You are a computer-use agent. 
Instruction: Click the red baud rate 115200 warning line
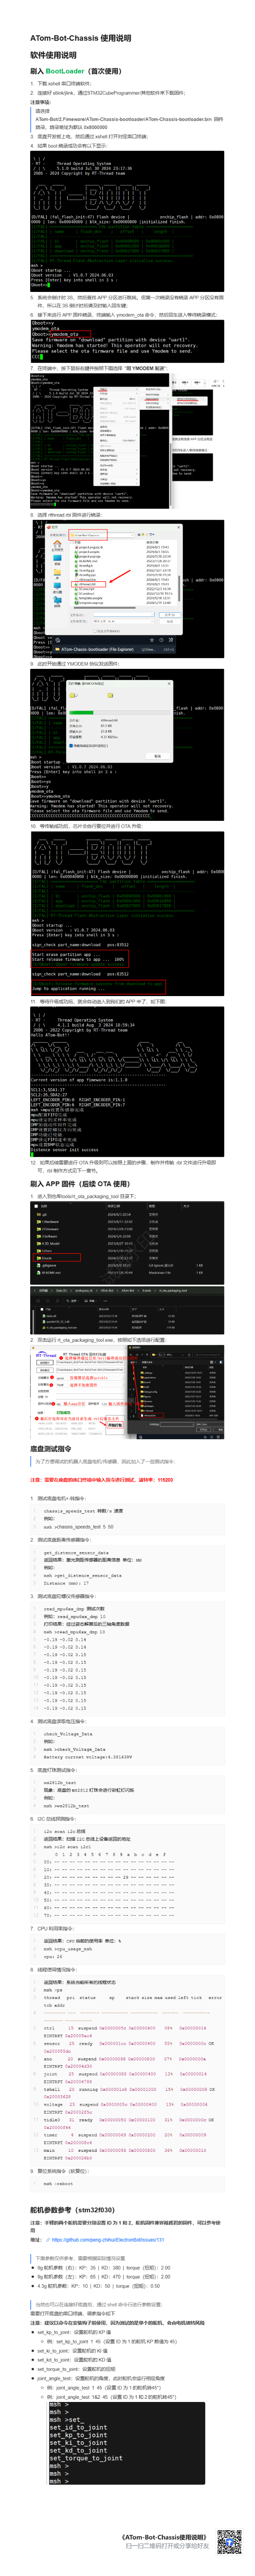[102, 1480]
